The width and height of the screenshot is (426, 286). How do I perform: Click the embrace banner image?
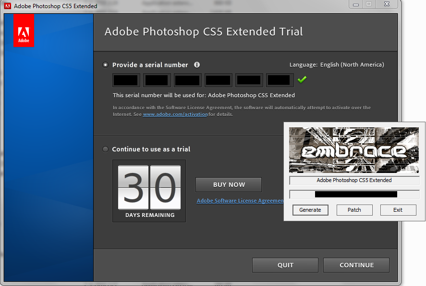click(x=354, y=150)
